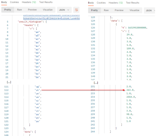156x136 pixels.
Task: Click the wrap lines icon in left panel
Action: (x=76, y=10)
